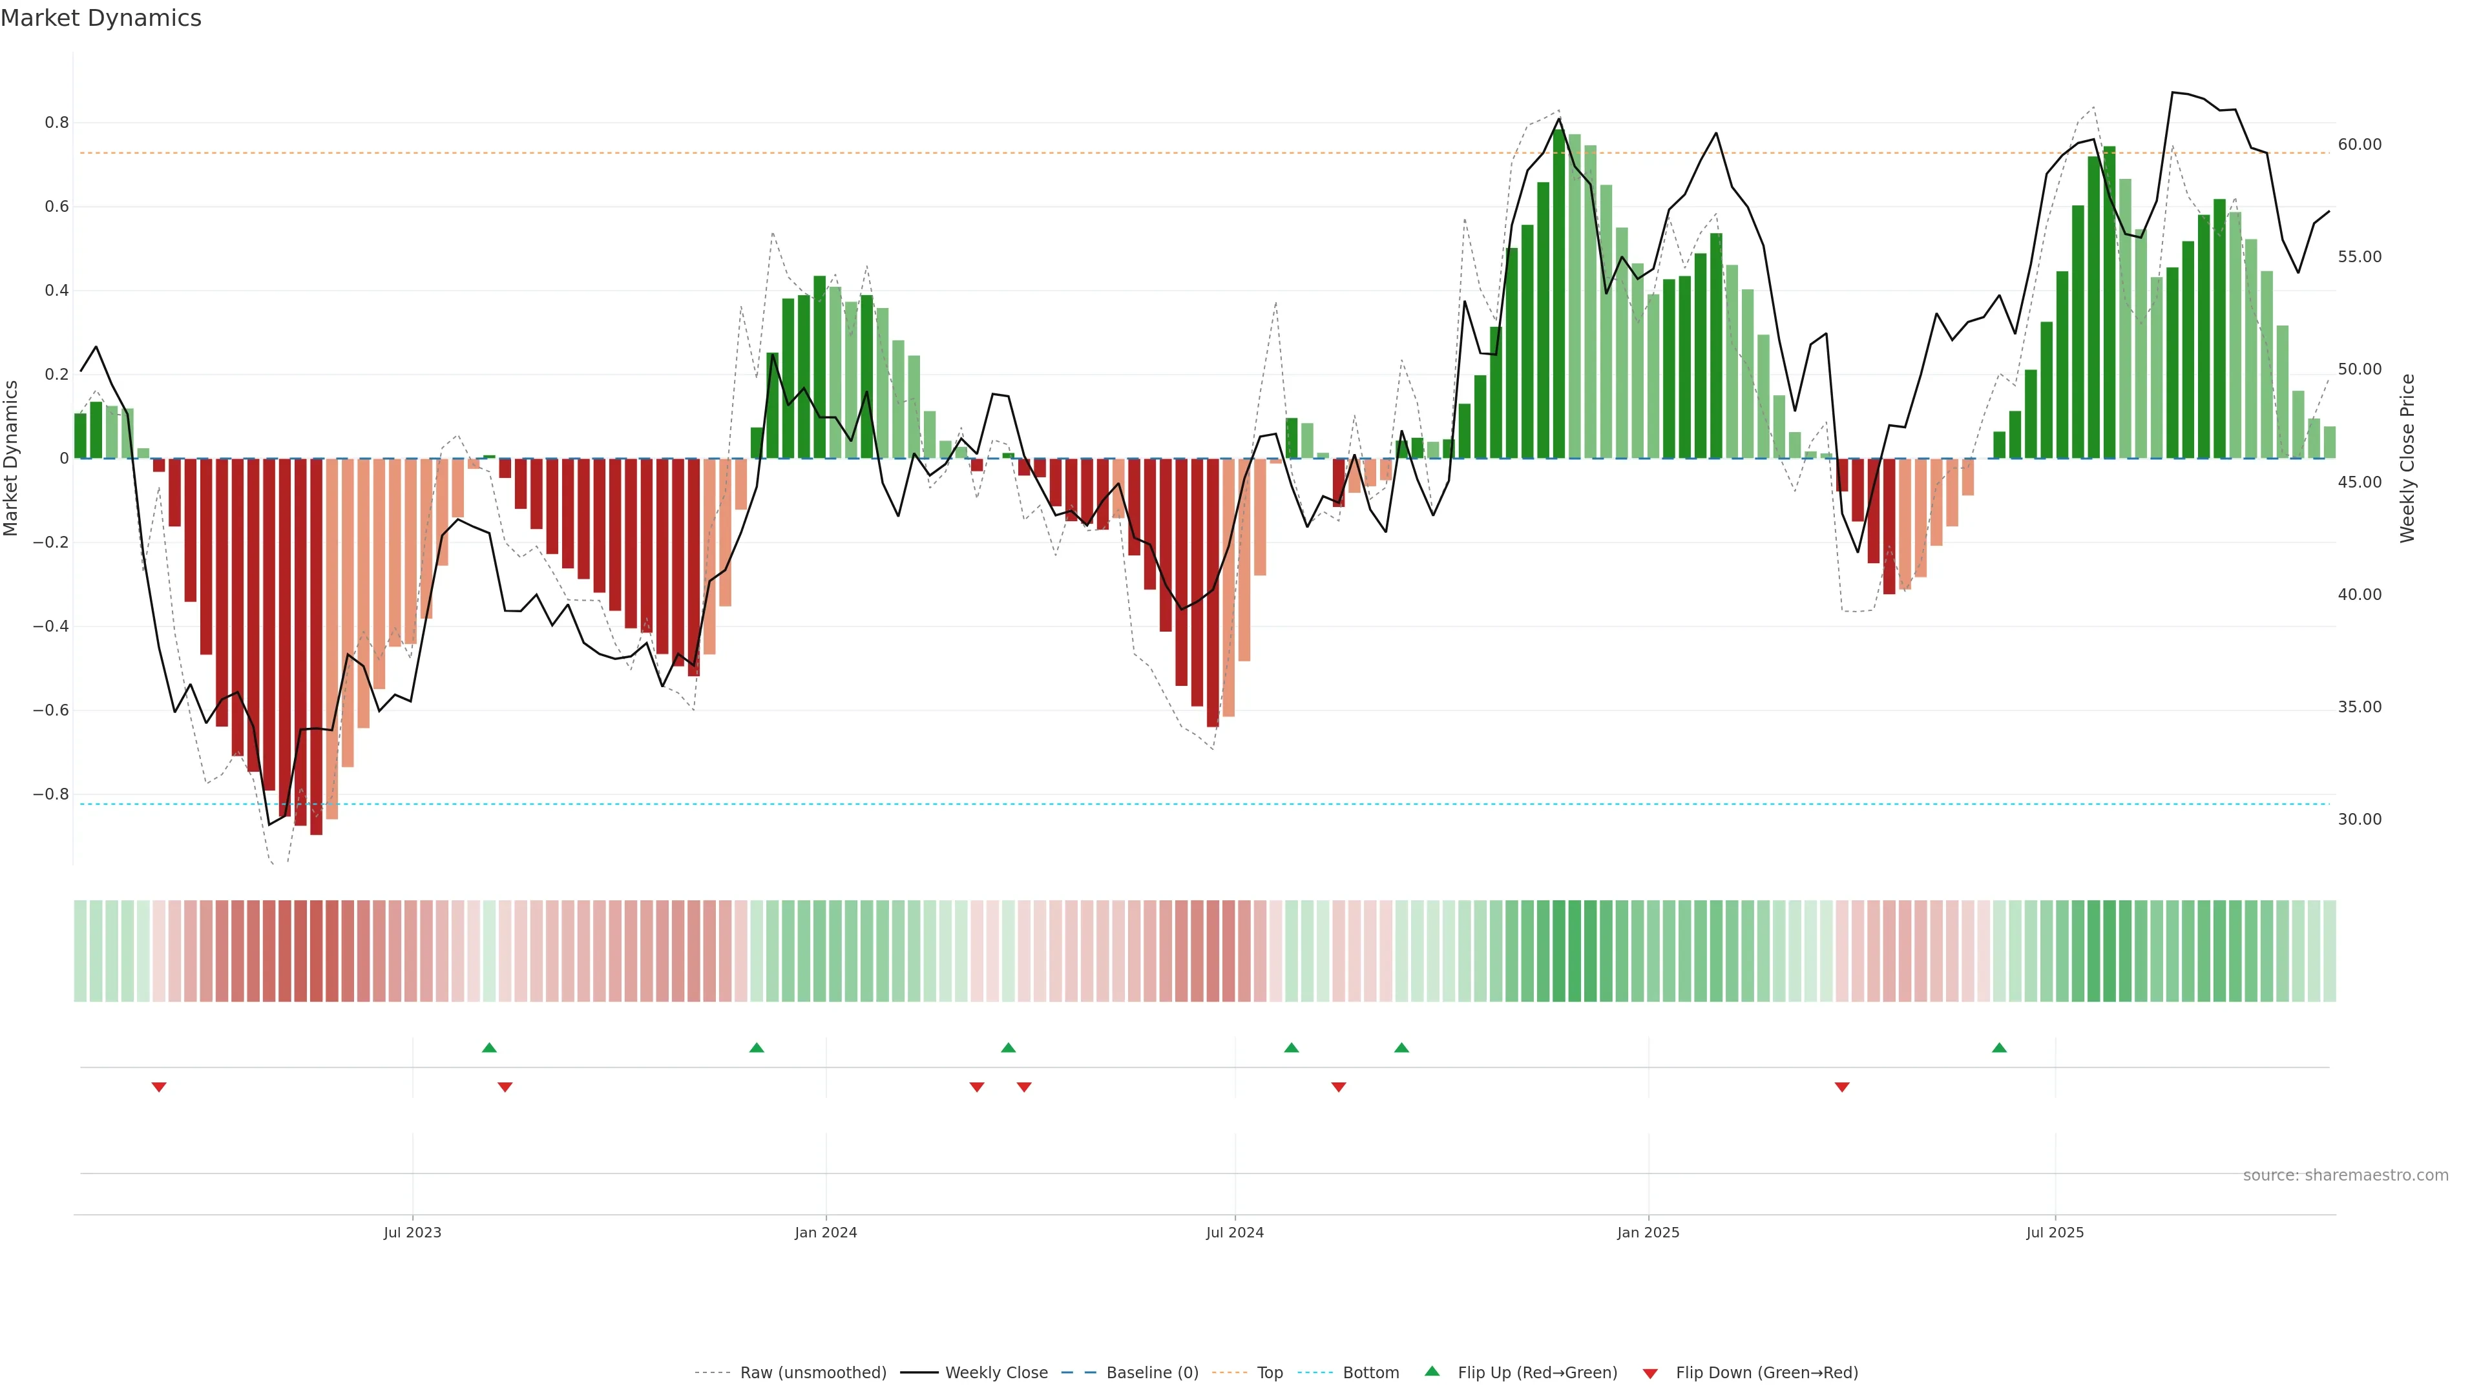
Task: Click the rightmost red flip-down triangle marker
Action: coord(1841,1087)
